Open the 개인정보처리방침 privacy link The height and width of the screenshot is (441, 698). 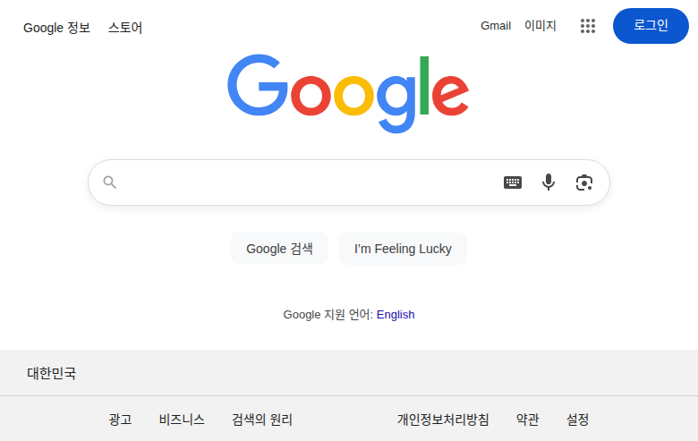click(443, 420)
